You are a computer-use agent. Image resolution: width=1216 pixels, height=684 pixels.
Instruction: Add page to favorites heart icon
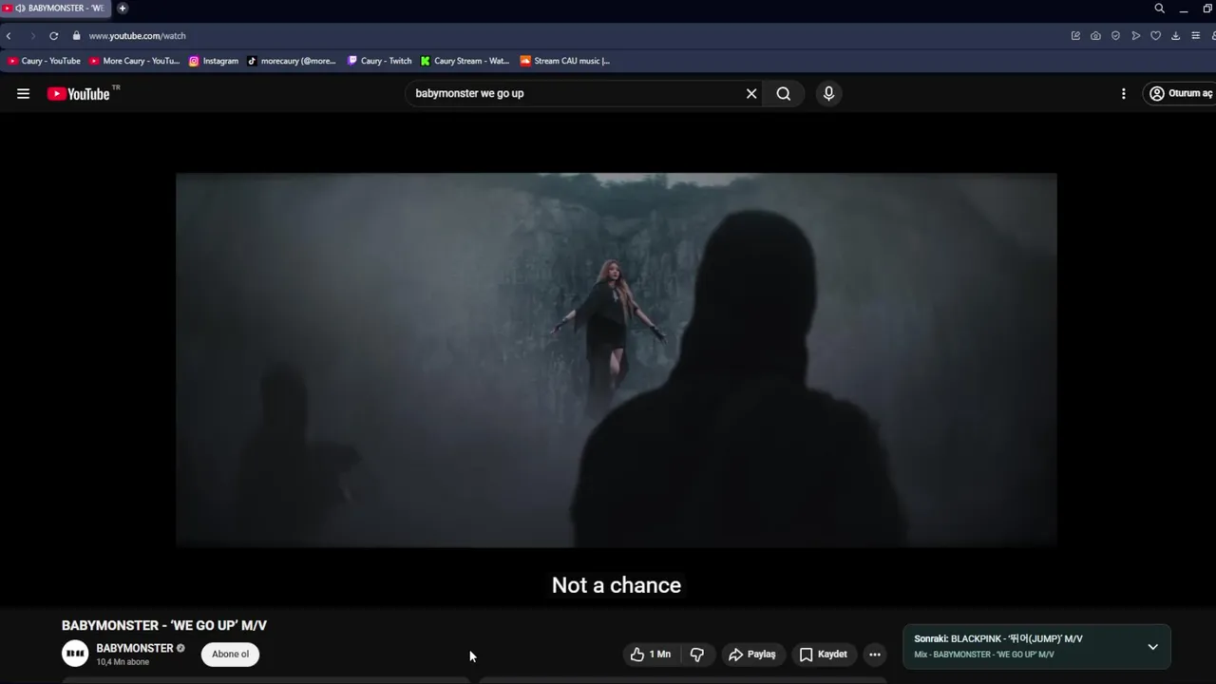coord(1155,35)
